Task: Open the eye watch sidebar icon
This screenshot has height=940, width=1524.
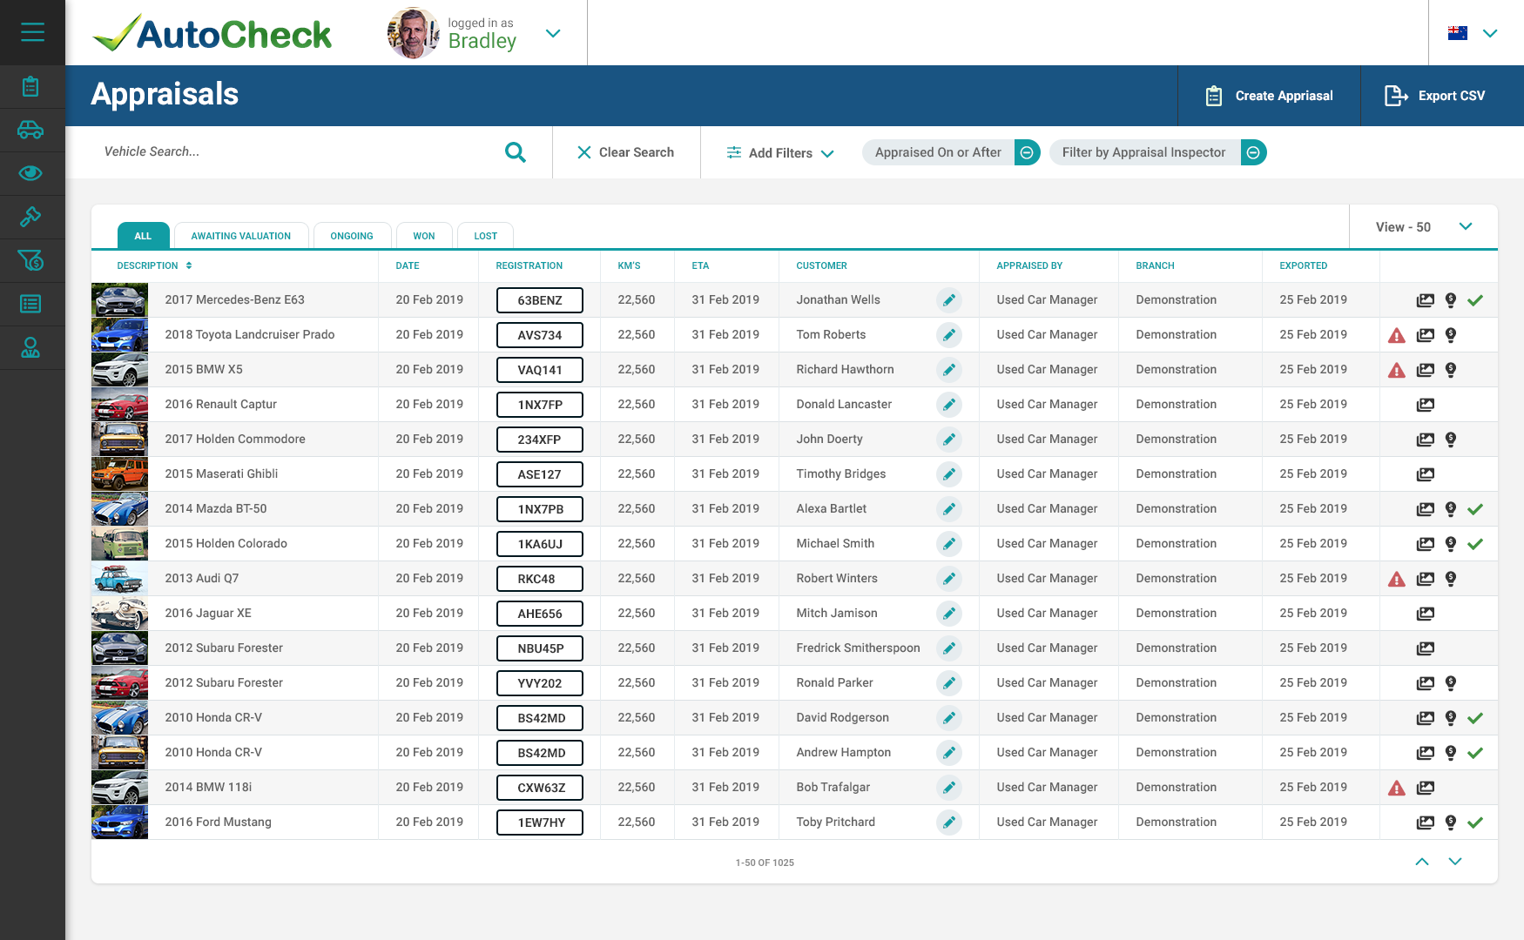Action: (x=30, y=173)
